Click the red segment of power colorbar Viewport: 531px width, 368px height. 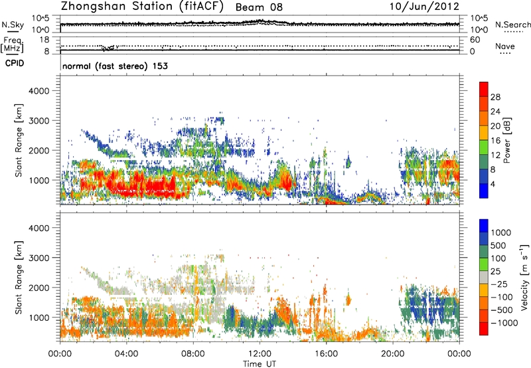point(484,89)
